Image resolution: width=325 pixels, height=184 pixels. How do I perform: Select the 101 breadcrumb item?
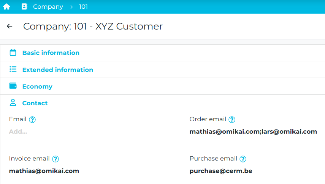pos(83,7)
